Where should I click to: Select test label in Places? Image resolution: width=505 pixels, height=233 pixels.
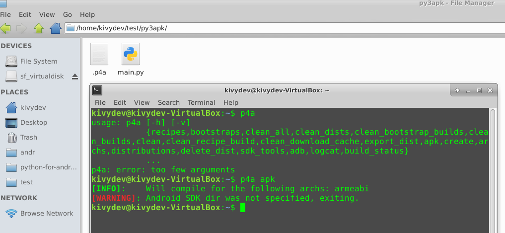pyautogui.click(x=26, y=182)
